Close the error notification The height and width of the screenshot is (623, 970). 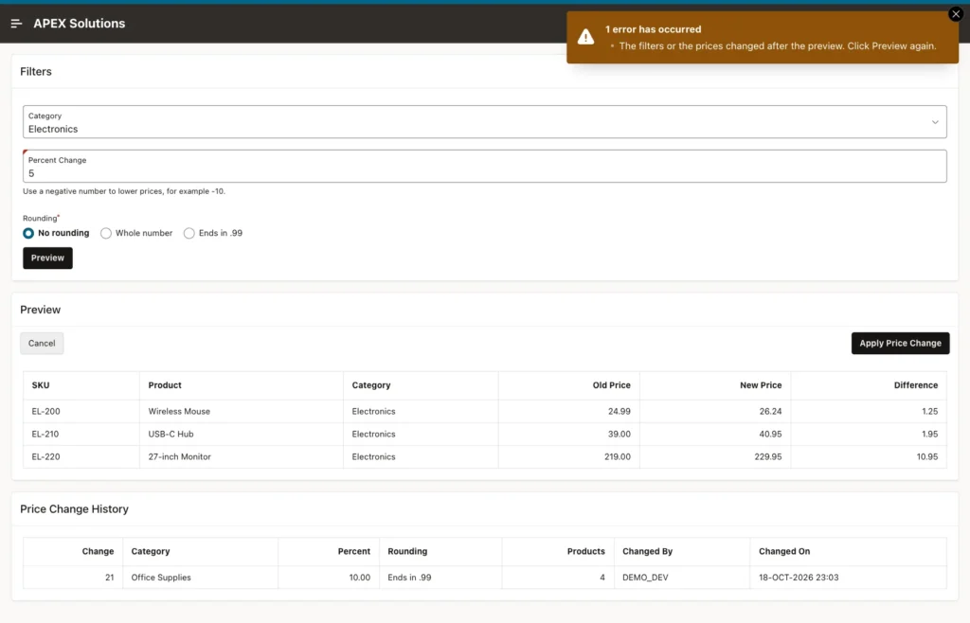click(x=955, y=14)
